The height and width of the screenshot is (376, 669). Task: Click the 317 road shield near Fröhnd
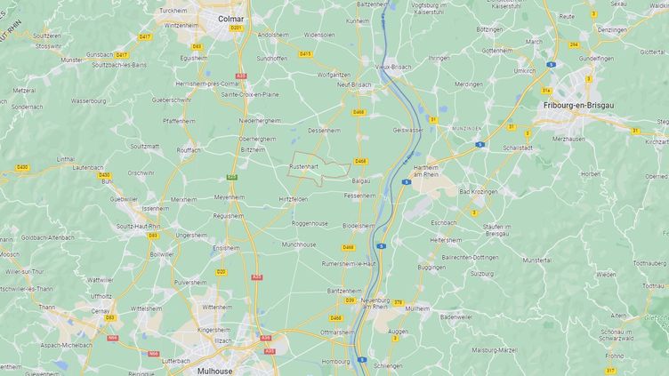[x=611, y=371]
